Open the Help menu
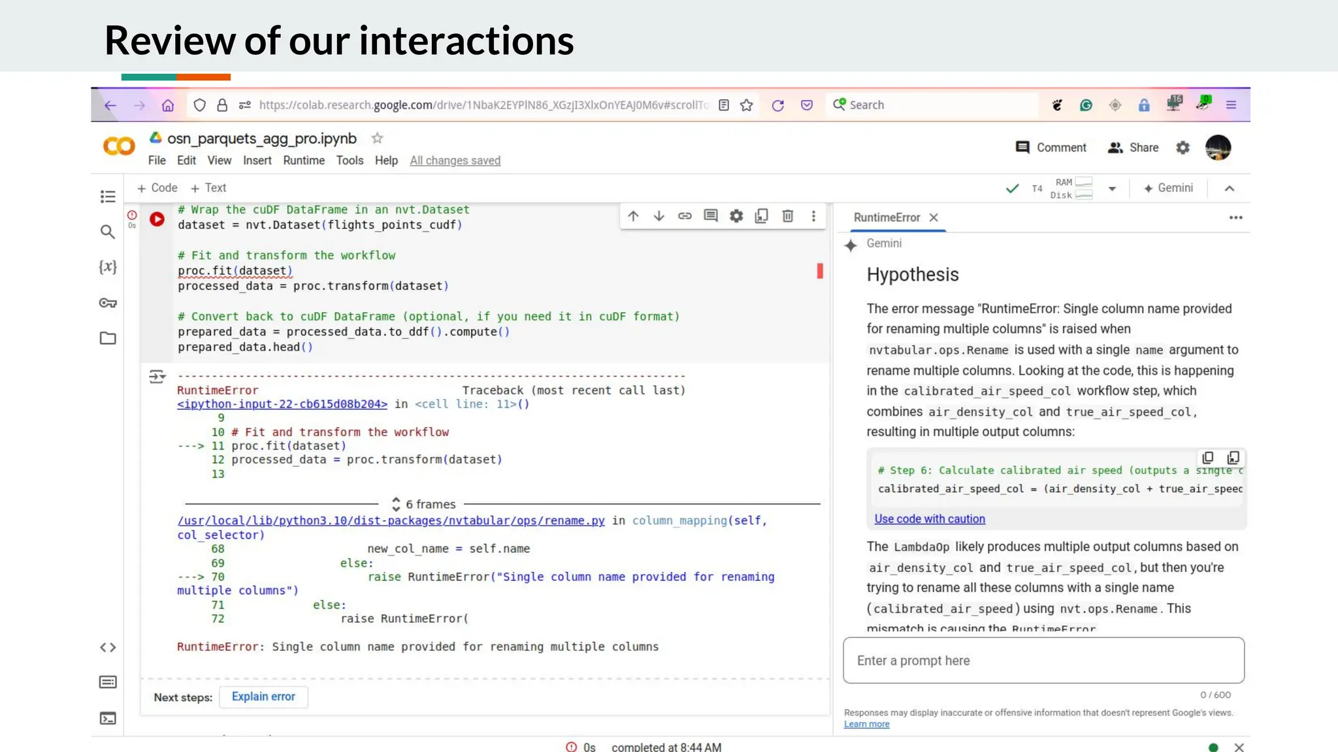Image resolution: width=1338 pixels, height=752 pixels. click(x=386, y=161)
